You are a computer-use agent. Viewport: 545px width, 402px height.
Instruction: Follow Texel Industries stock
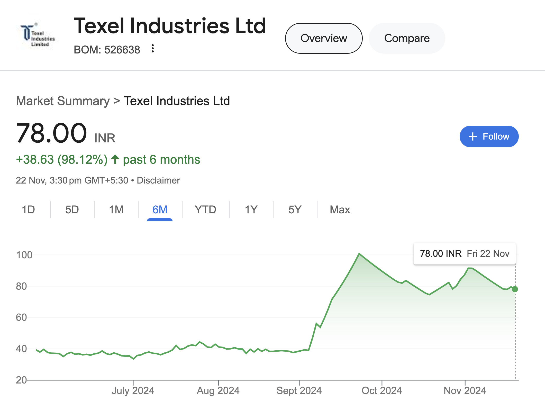489,136
